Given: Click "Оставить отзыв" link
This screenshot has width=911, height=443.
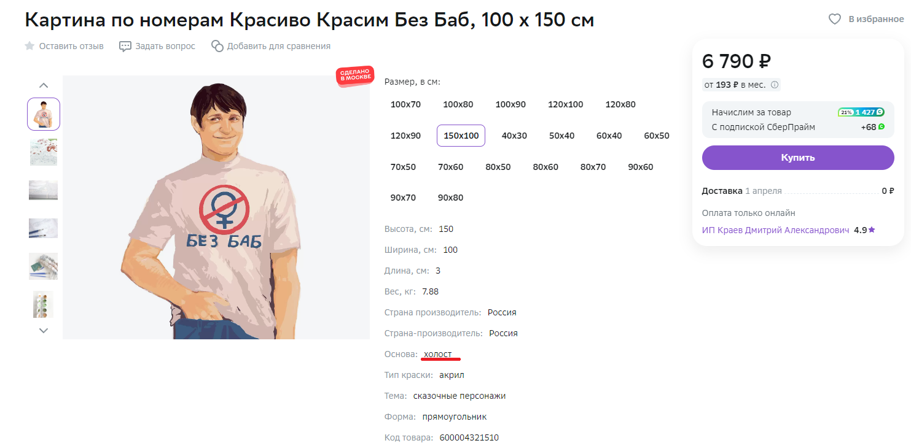Looking at the screenshot, I should click(71, 46).
